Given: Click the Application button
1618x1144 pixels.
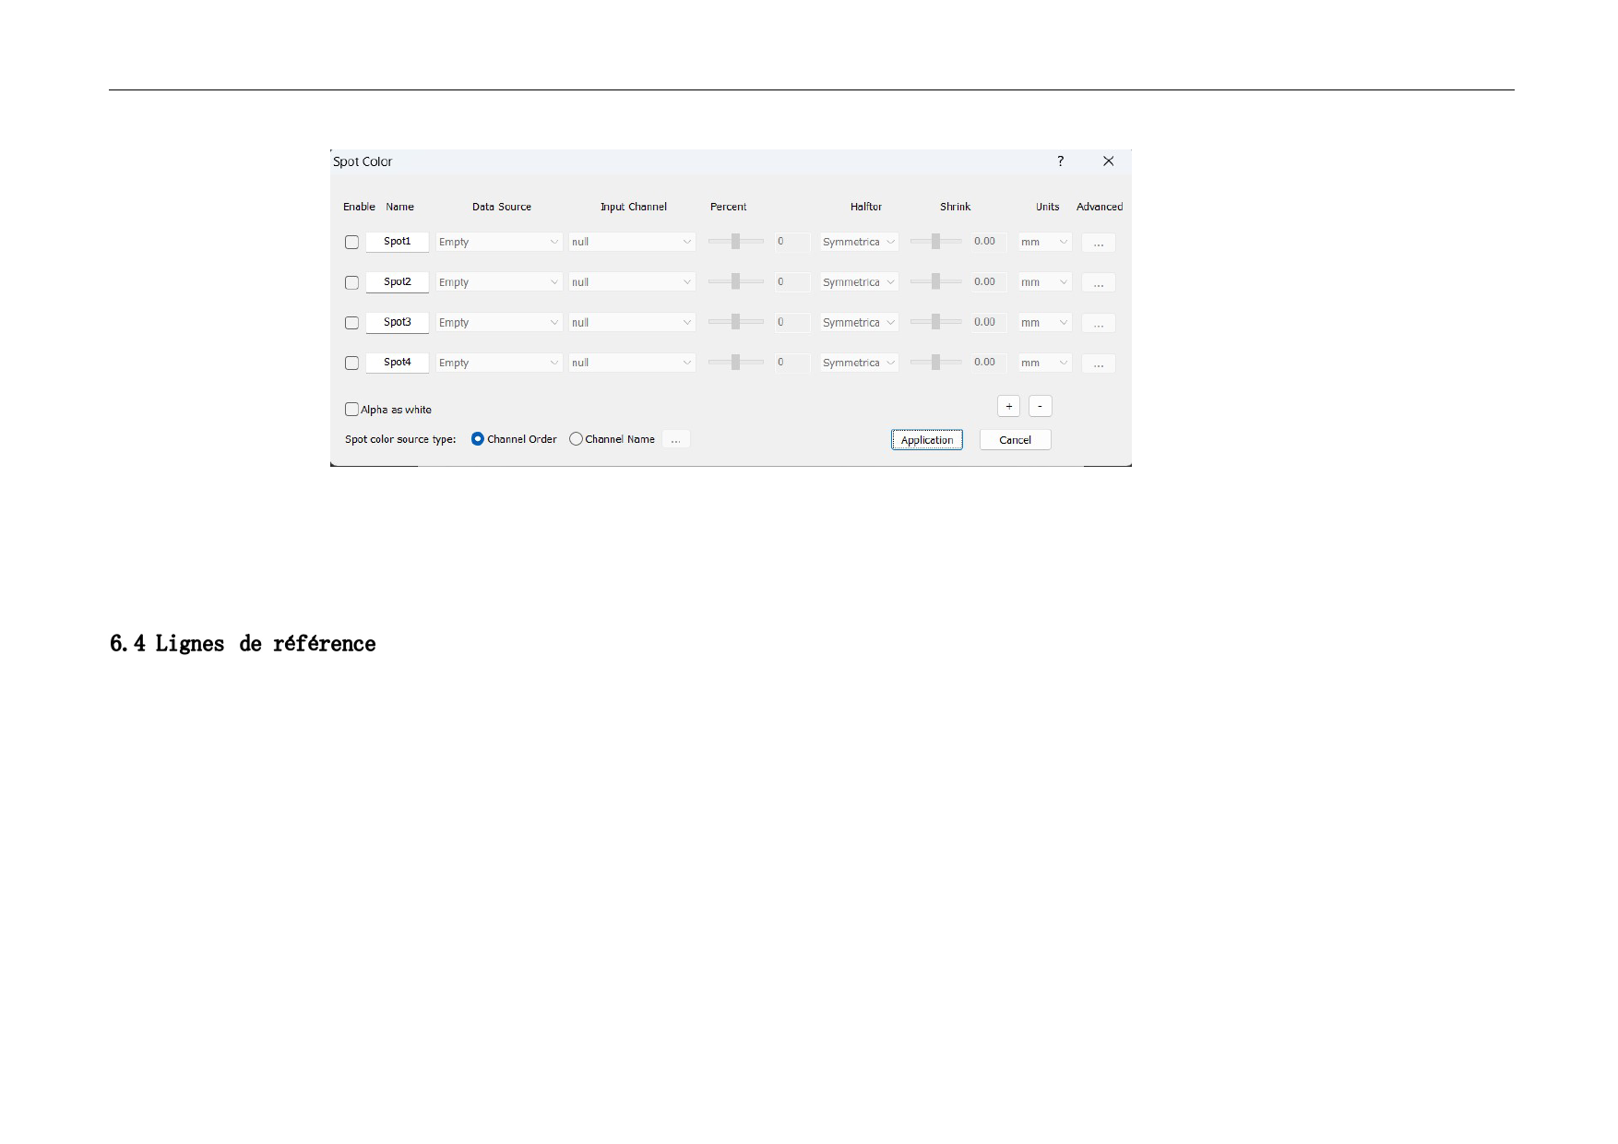Looking at the screenshot, I should [x=926, y=440].
